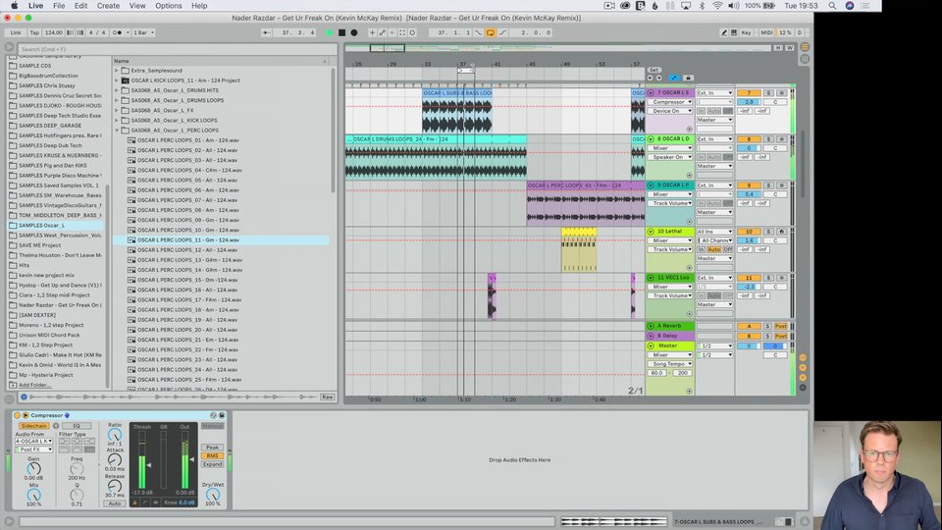The width and height of the screenshot is (942, 530).
Task: Enable Draw Mode pencil icon
Action: pyautogui.click(x=724, y=32)
